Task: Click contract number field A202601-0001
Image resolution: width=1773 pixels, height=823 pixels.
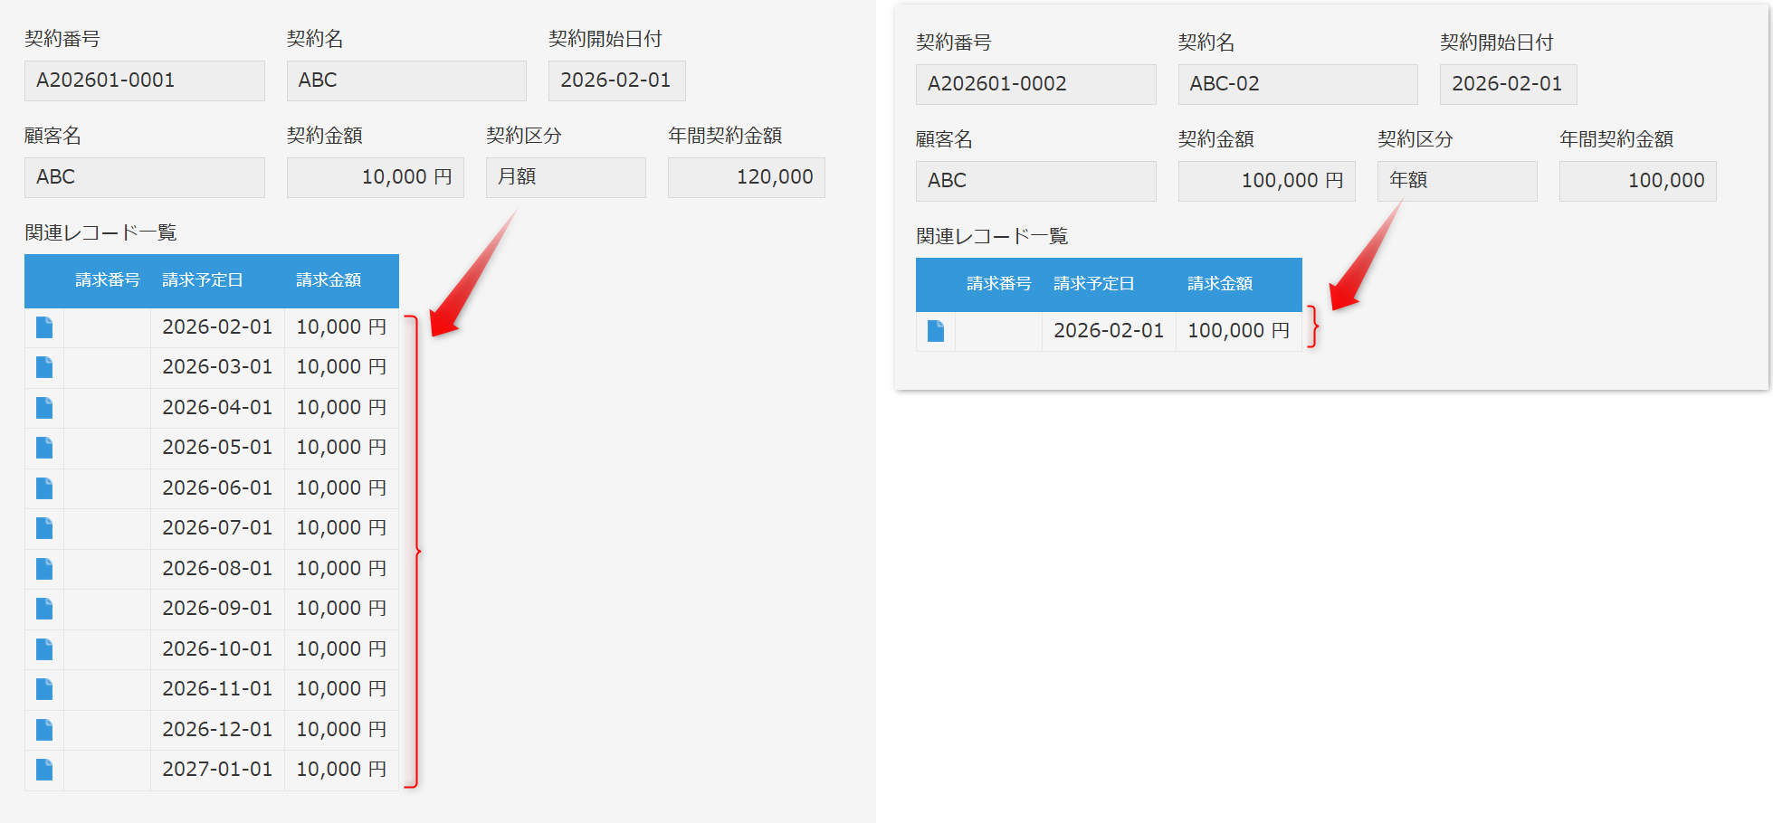Action: coord(145,80)
